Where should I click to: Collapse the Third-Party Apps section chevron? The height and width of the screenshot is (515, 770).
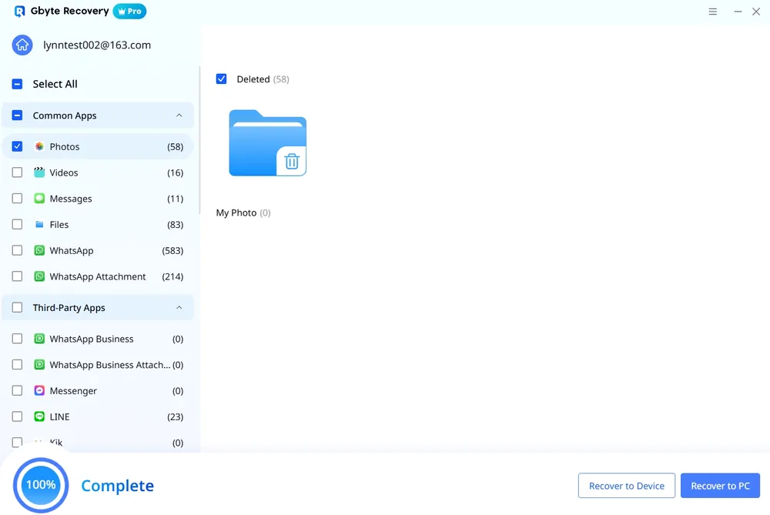tap(179, 308)
